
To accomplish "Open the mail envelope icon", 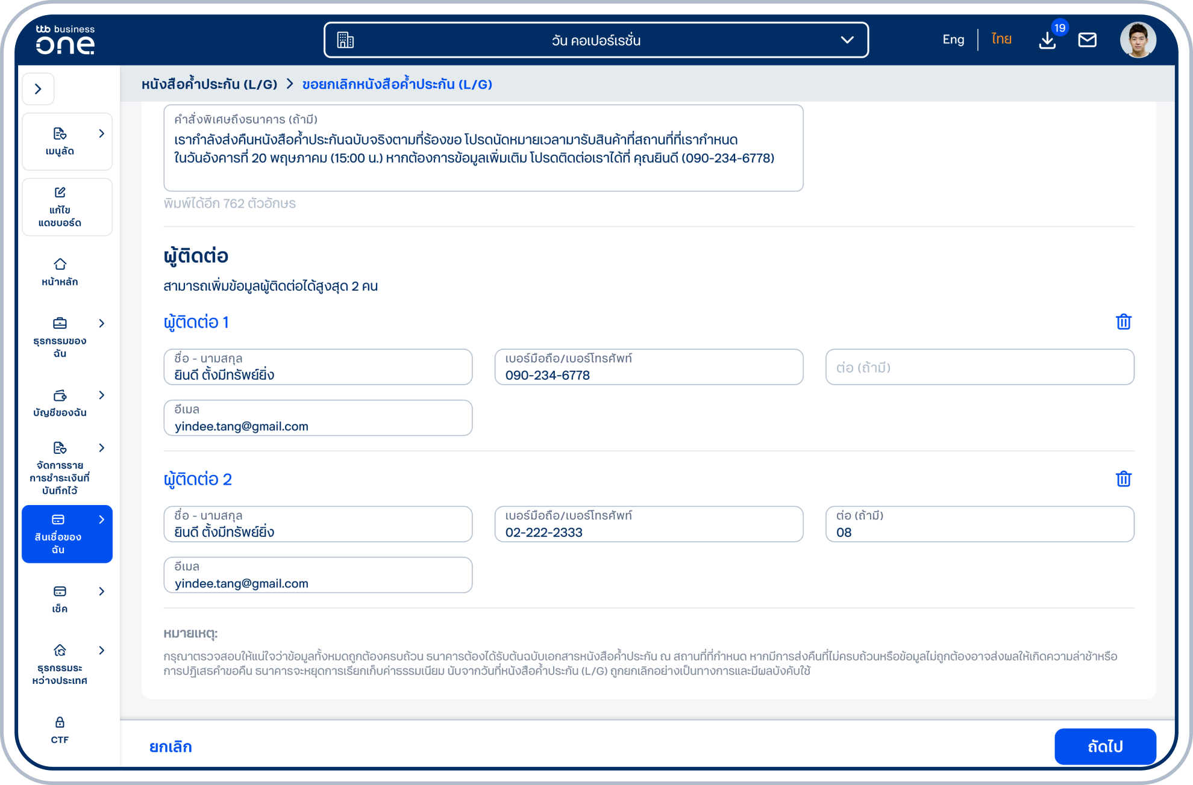I will (x=1087, y=40).
